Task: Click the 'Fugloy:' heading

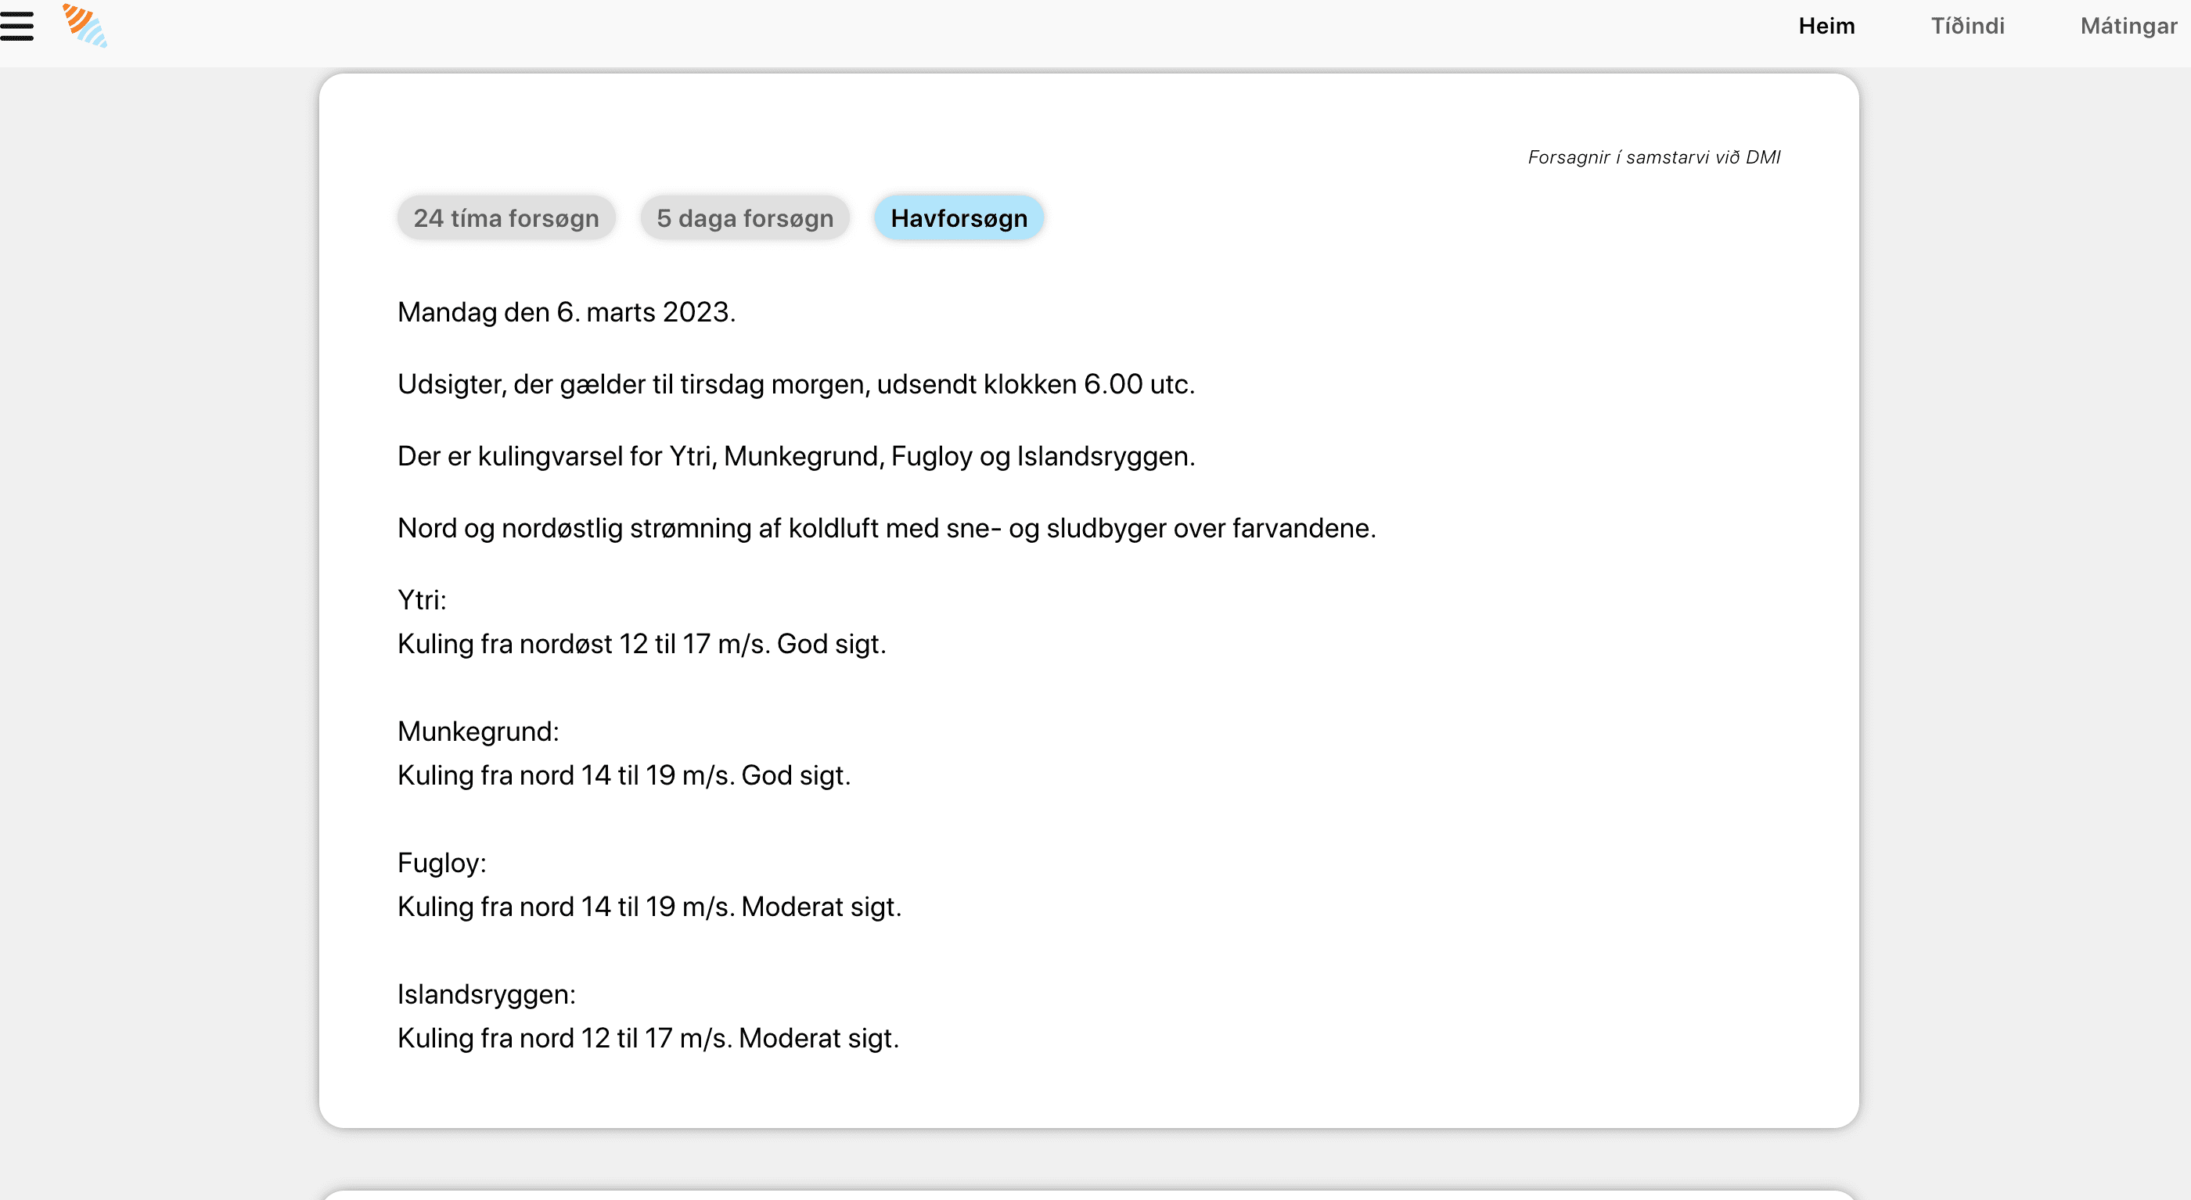Action: coord(442,863)
